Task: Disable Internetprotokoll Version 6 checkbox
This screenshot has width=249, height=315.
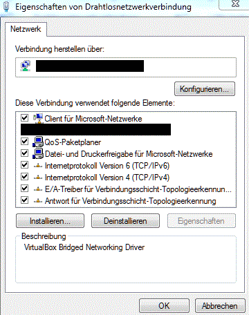Action: coord(24,165)
